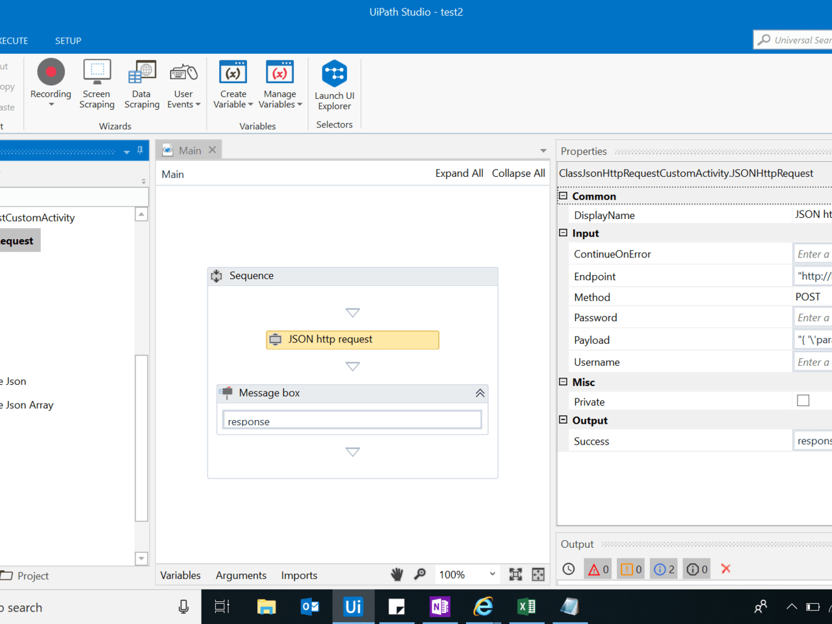The width and height of the screenshot is (832, 624).
Task: Open the Variables panel tab
Action: 181,575
